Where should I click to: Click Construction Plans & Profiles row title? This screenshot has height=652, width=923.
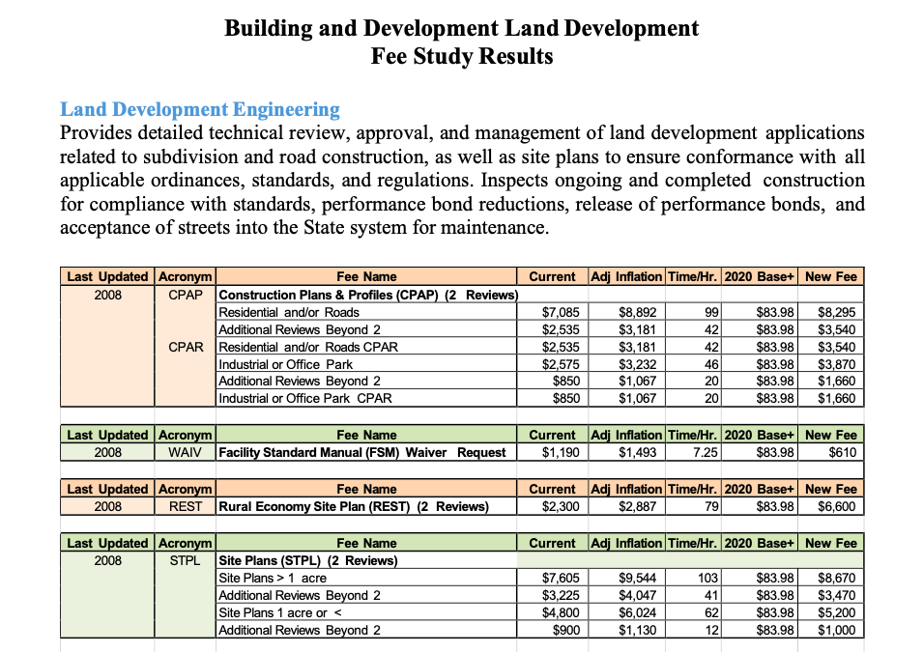coord(368,295)
